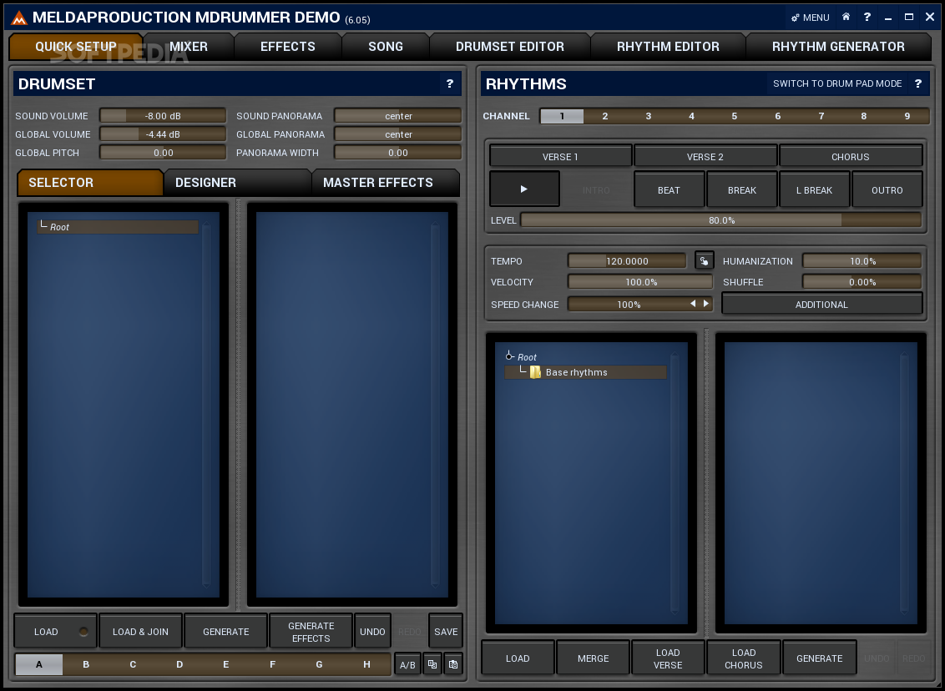
Task: Switch to the Designer sub-tab
Action: tap(237, 183)
